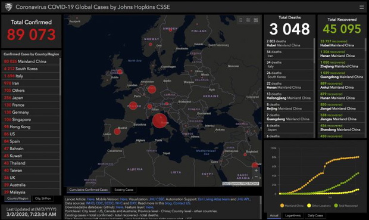Select Bahrain row in confirmed list
The width and height of the screenshot is (369, 220).
(x=31, y=148)
